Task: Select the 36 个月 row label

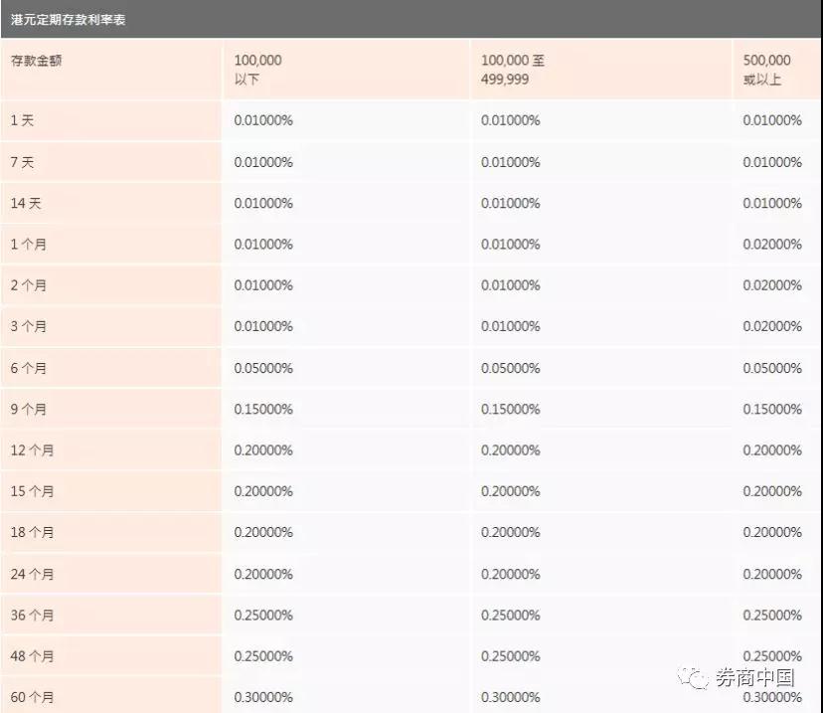Action: point(32,615)
